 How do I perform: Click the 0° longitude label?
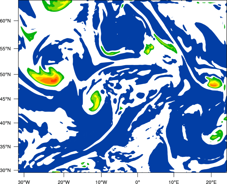pyautogui.click(x=138, y=182)
